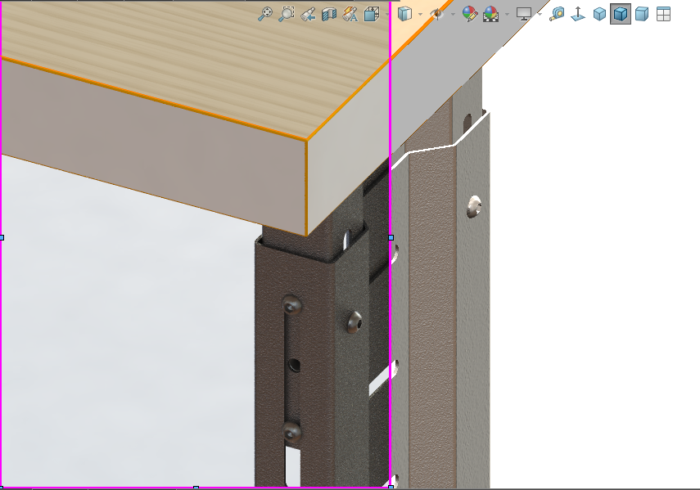700x490 pixels.
Task: Click the blue handle on the left magenta edge
Action: [x=2, y=238]
